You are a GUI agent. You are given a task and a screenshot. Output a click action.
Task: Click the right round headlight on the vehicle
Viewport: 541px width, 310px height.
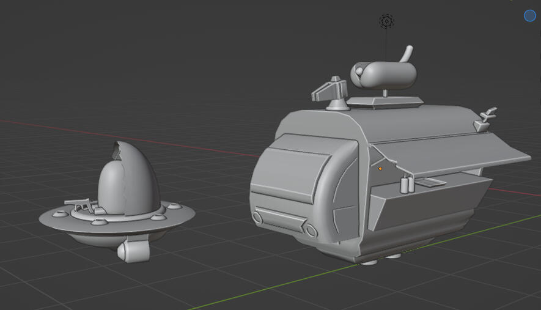click(311, 231)
